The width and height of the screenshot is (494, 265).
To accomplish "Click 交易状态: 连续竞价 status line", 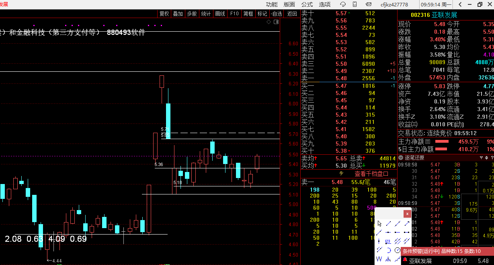I will click(x=437, y=133).
